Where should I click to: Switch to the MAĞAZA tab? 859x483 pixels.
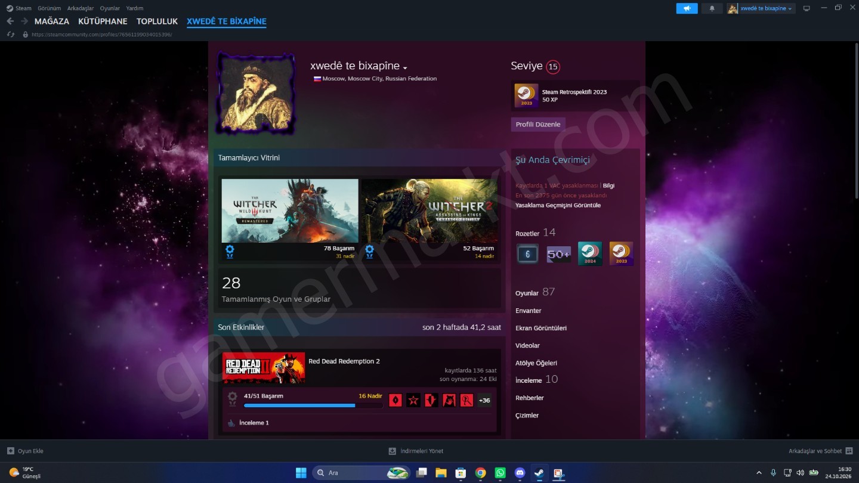[x=52, y=21]
